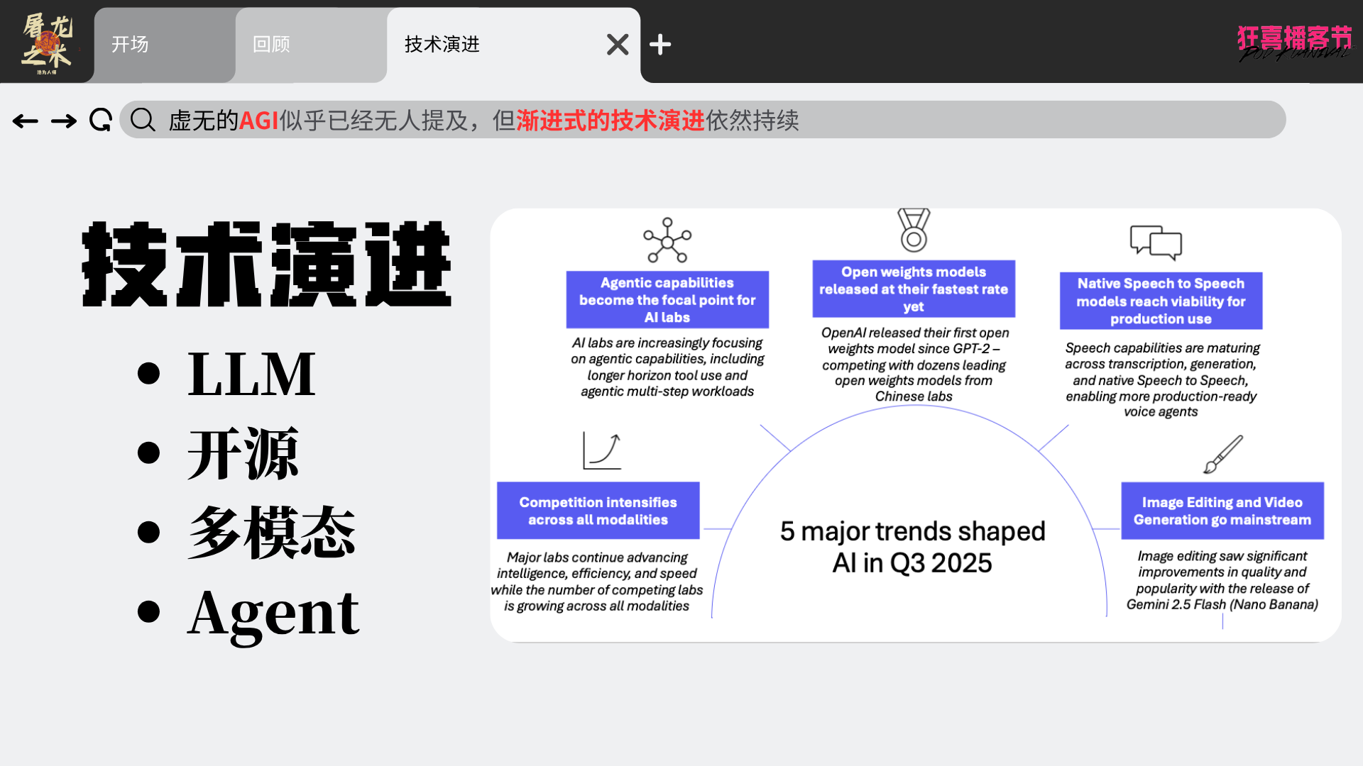Image resolution: width=1363 pixels, height=766 pixels.
Task: Click the reload page icon
Action: [x=101, y=121]
